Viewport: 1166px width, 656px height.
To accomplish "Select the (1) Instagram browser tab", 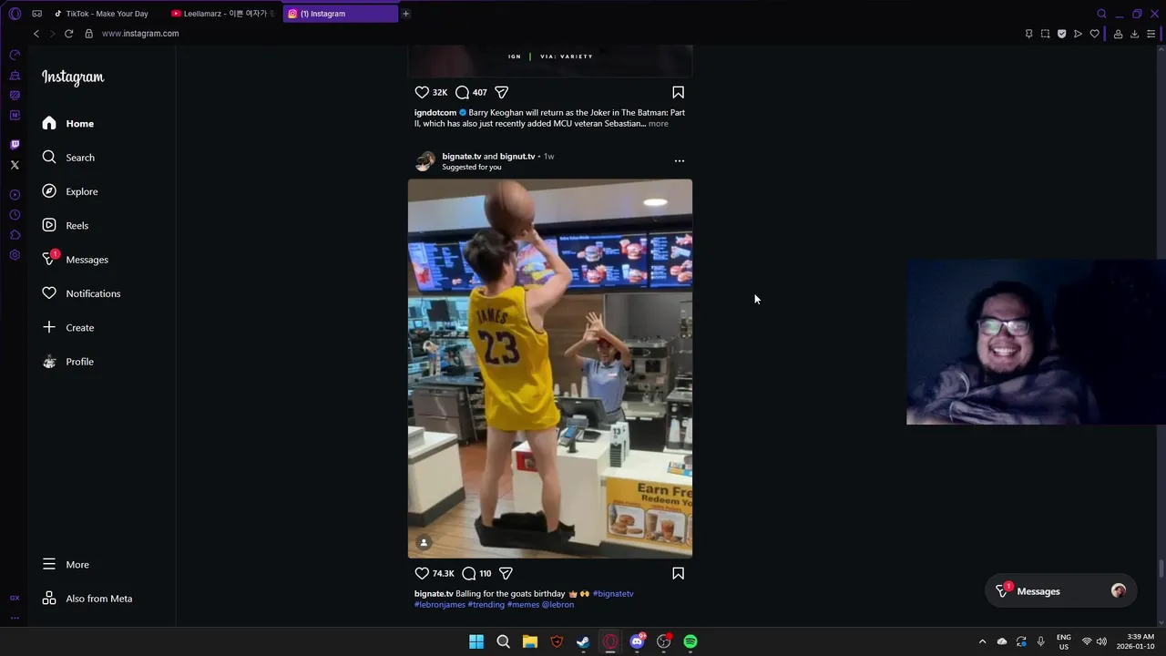I will point(340,14).
